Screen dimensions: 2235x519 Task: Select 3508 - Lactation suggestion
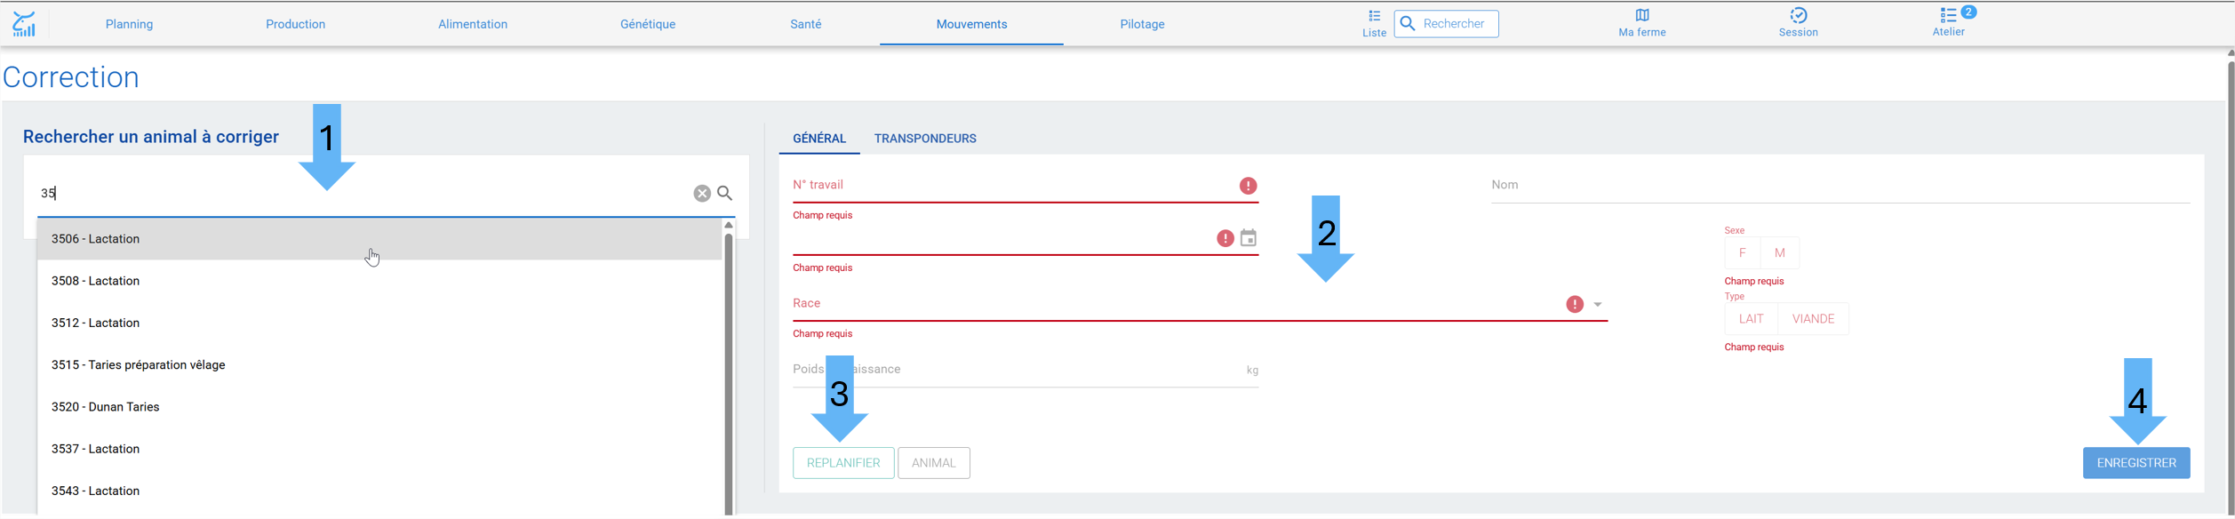pyautogui.click(x=379, y=281)
